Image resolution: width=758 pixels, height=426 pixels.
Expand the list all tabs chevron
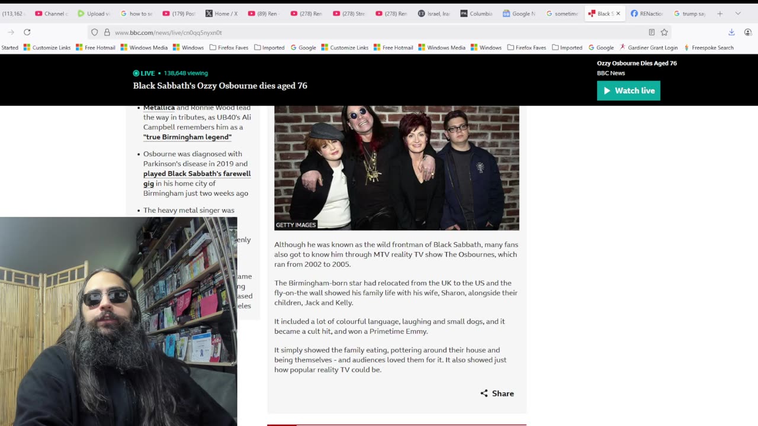click(x=738, y=14)
